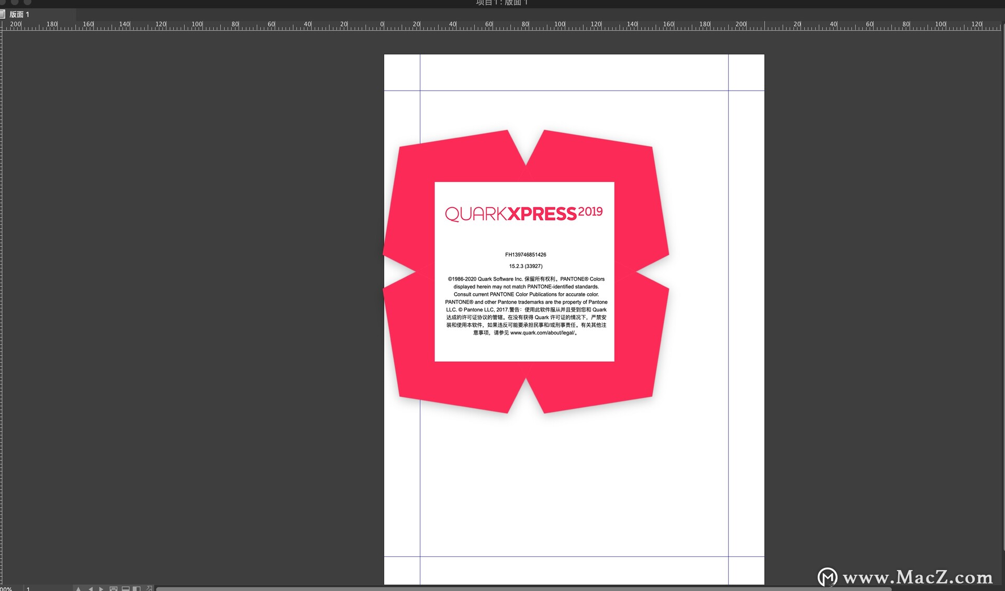Click the version text 15.2.3 (33927)
The height and width of the screenshot is (591, 1005).
[x=526, y=266]
